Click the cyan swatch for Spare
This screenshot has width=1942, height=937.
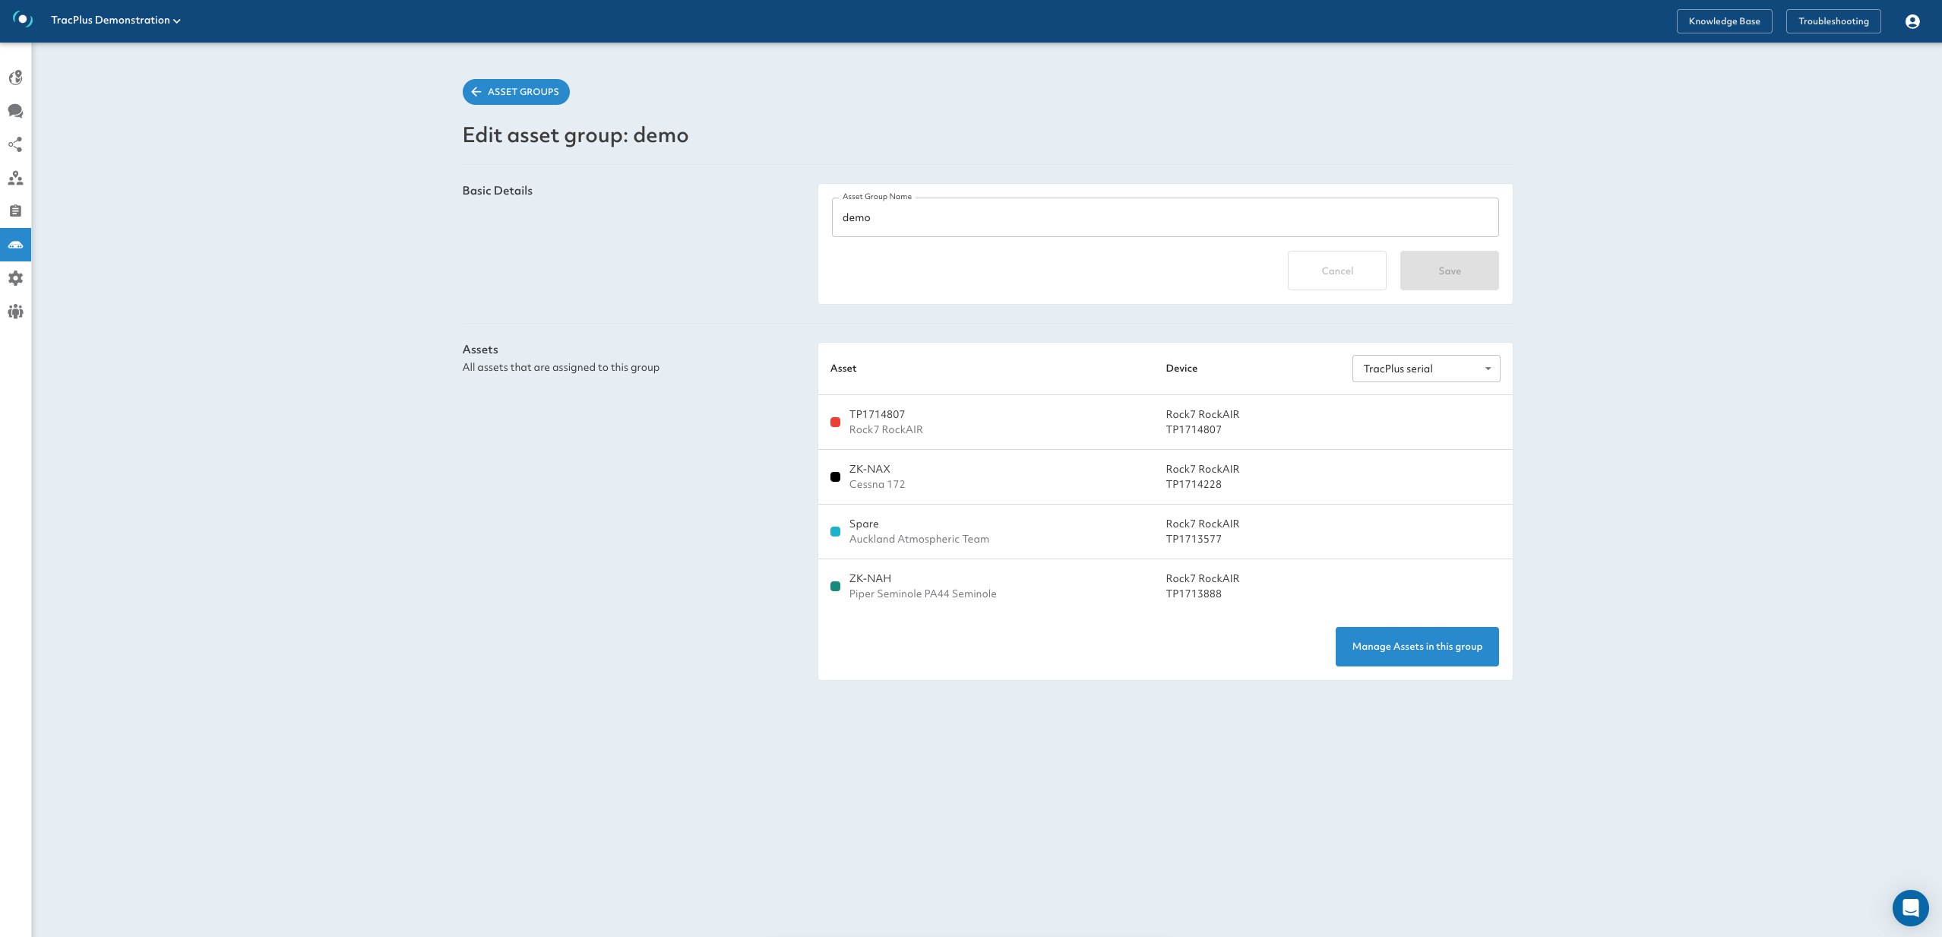pyautogui.click(x=835, y=532)
